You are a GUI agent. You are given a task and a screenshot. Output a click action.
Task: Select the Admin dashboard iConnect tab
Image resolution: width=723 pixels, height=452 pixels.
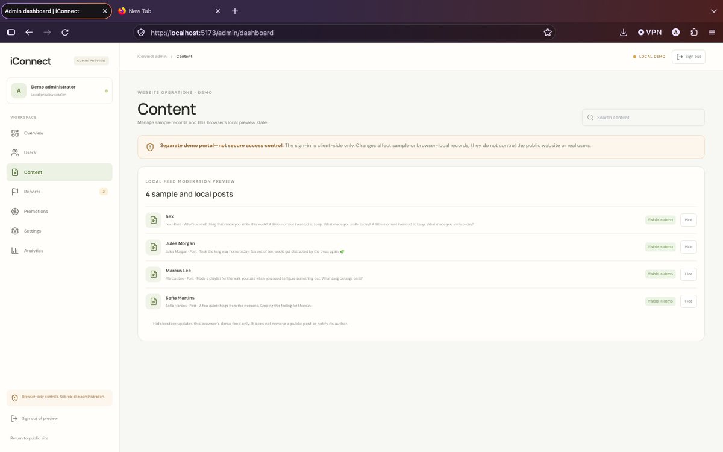point(56,11)
